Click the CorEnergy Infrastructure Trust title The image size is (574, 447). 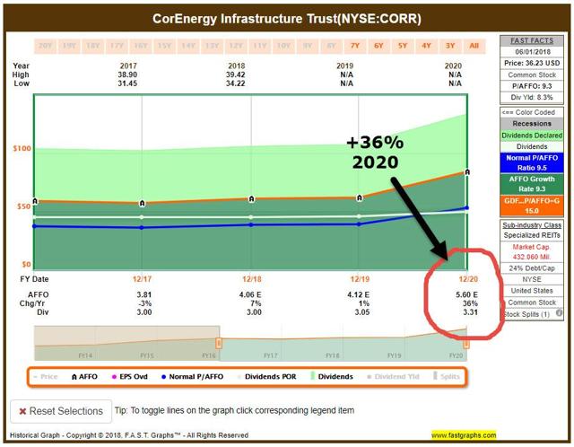pyautogui.click(x=287, y=18)
